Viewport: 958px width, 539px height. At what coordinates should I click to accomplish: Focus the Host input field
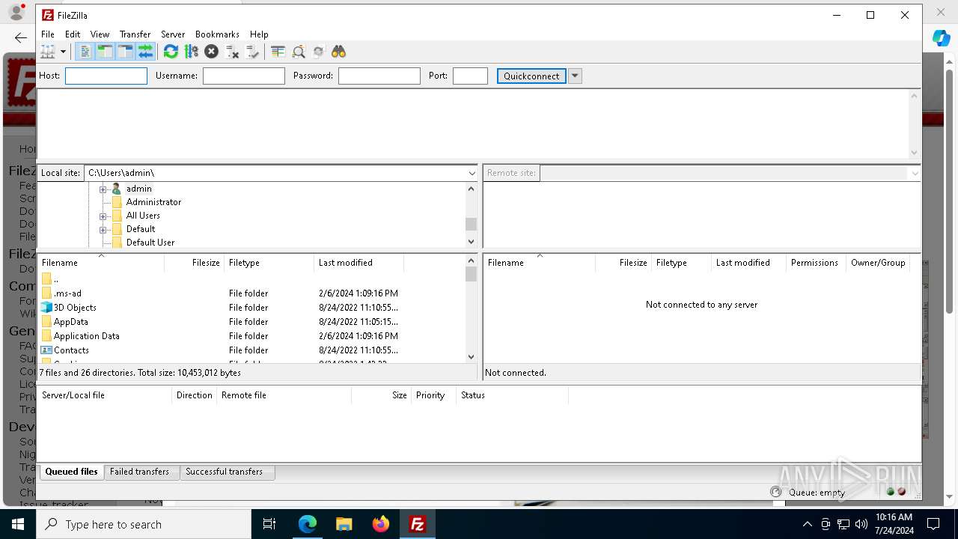(106, 76)
